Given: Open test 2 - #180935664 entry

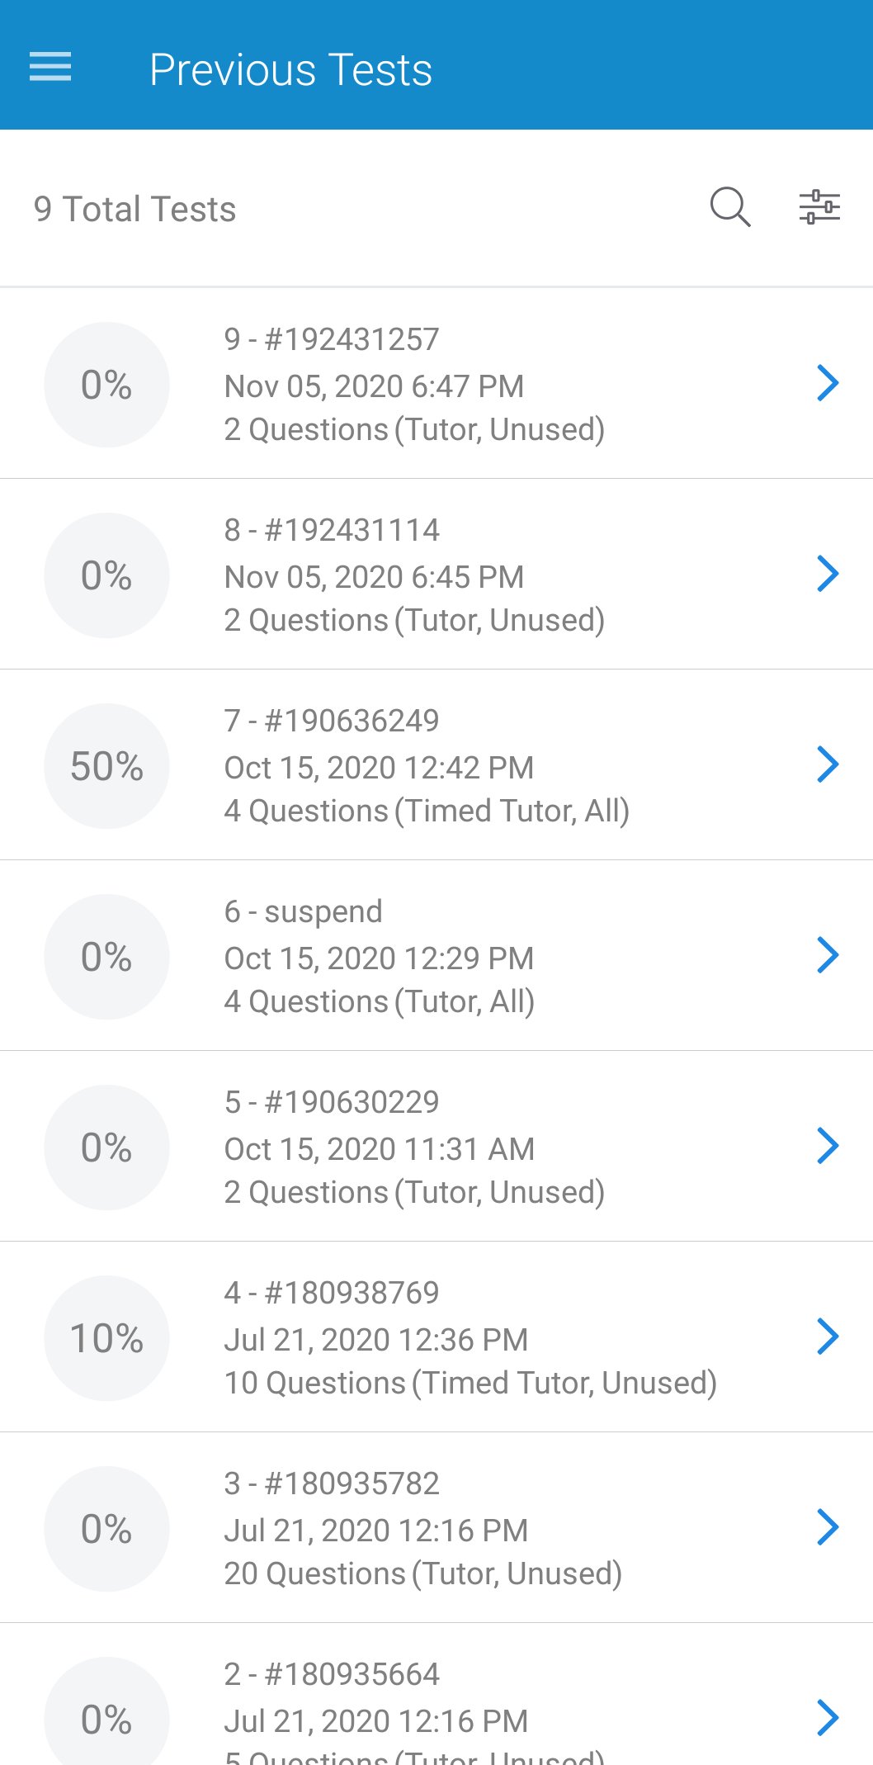Looking at the screenshot, I should (x=332, y=1674).
